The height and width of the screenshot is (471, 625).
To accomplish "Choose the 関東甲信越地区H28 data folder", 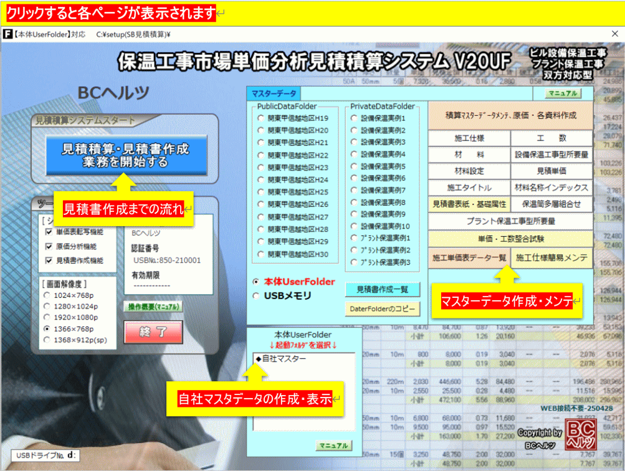I will tap(260, 229).
